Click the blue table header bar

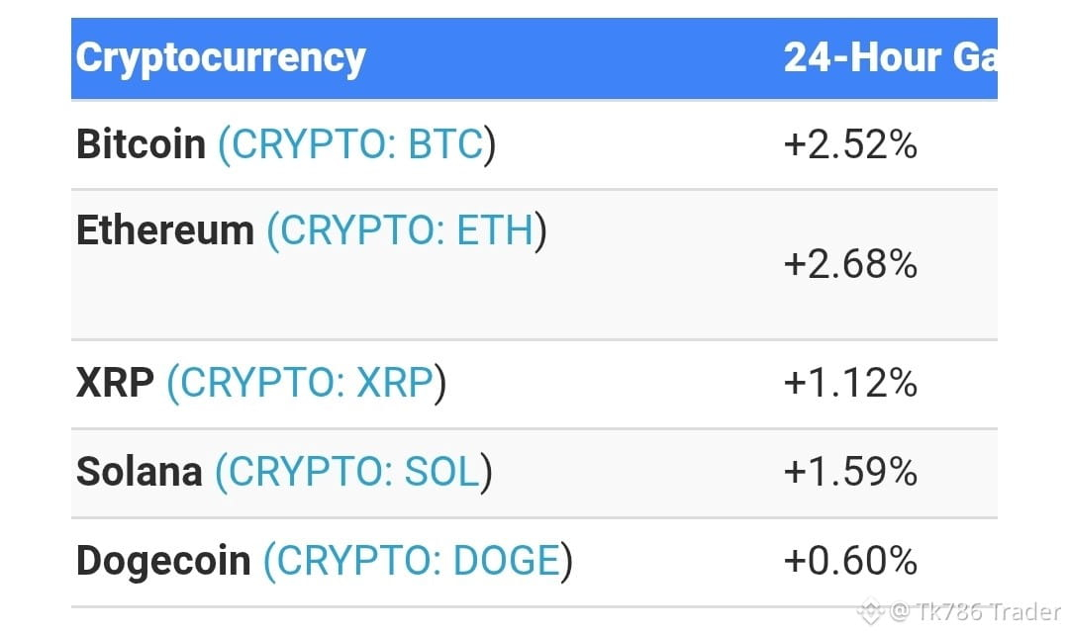coord(534,58)
